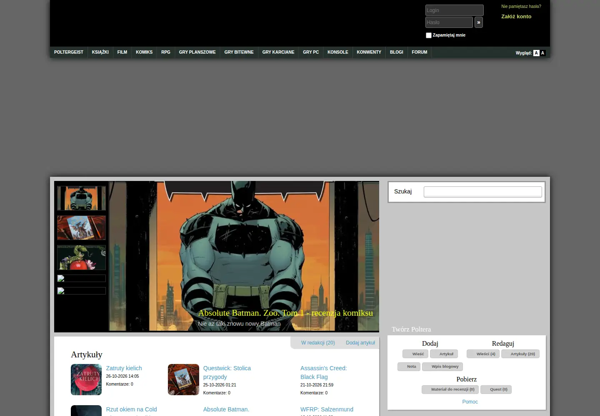Image resolution: width=600 pixels, height=416 pixels.
Task: Go to 'Załóż konto' registration link
Action: 516,17
